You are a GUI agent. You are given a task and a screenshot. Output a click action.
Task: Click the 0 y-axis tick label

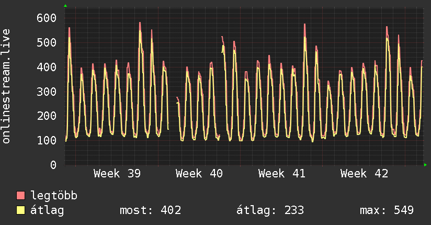click(x=53, y=165)
